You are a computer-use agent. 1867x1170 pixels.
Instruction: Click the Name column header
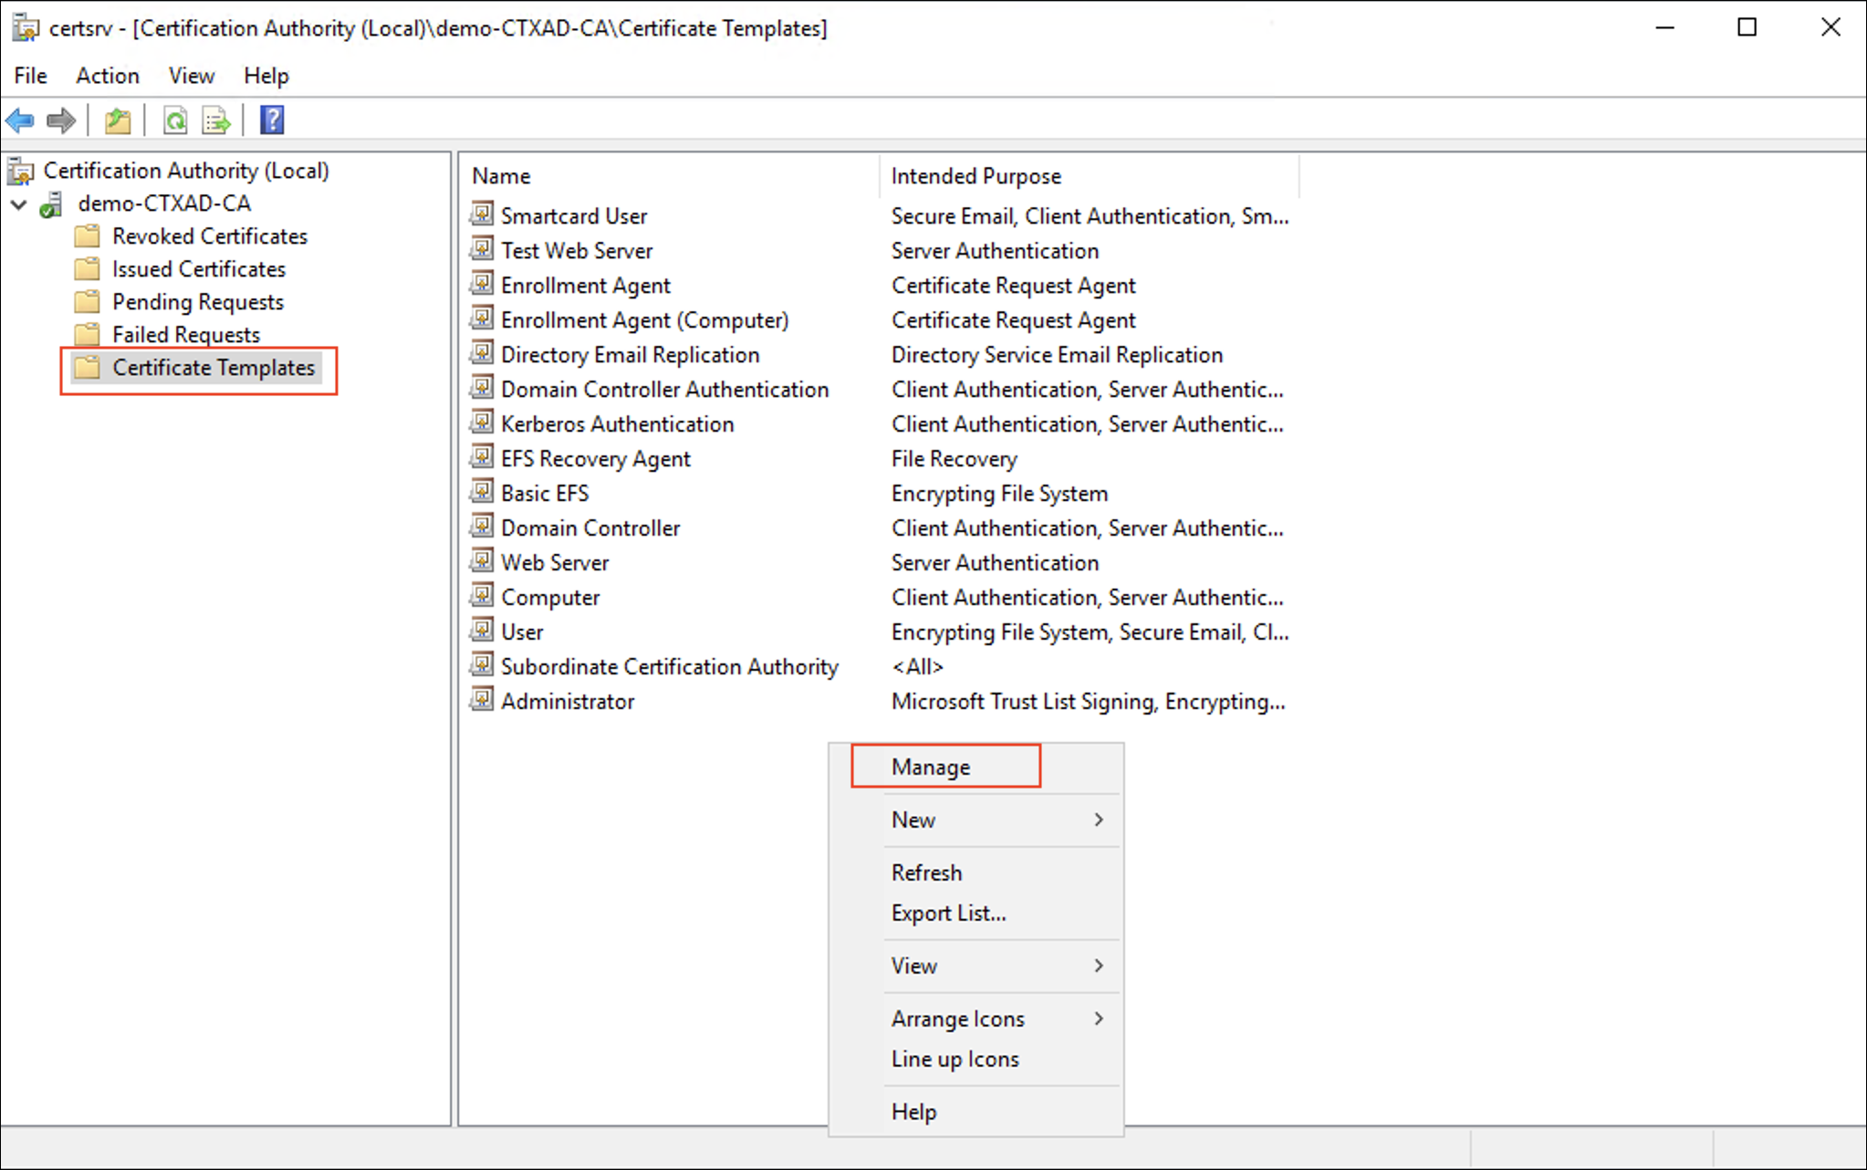[x=501, y=176]
